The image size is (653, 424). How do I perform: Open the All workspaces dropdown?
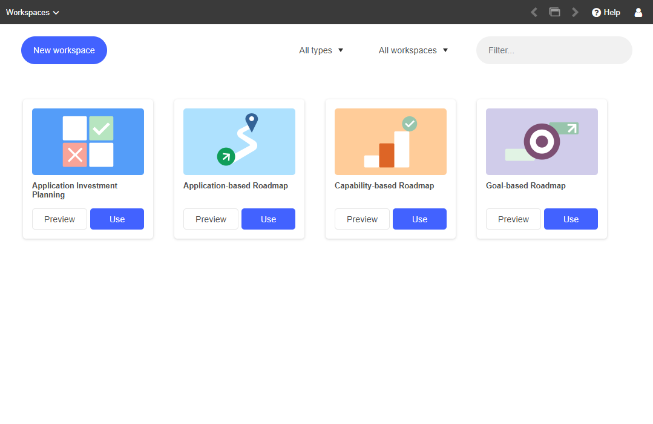[413, 50]
